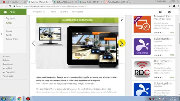
Task: Switch to PocketCloud Remote browser tab
Action: [x=116, y=2]
